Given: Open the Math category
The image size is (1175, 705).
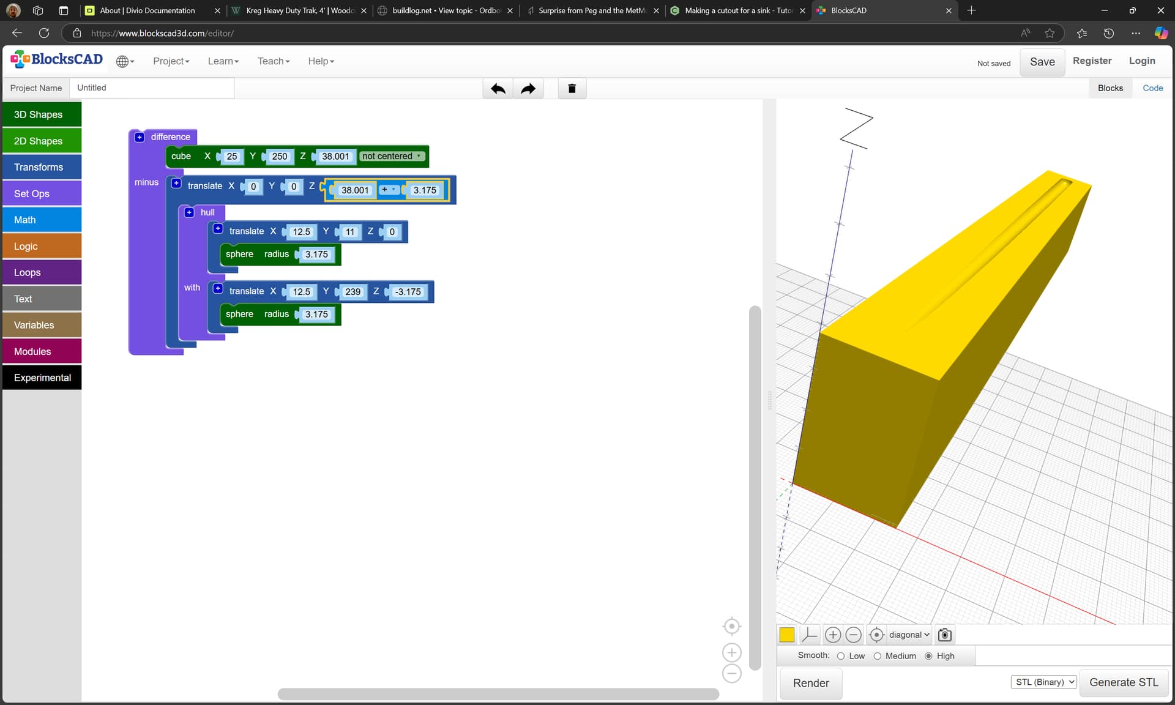Looking at the screenshot, I should coord(42,220).
